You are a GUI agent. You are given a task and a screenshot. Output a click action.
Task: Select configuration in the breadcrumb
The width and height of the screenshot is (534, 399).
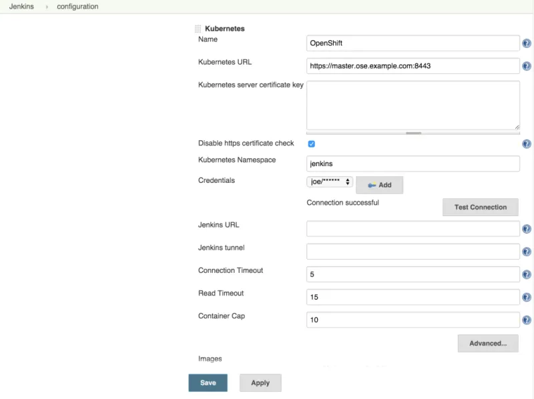(77, 6)
